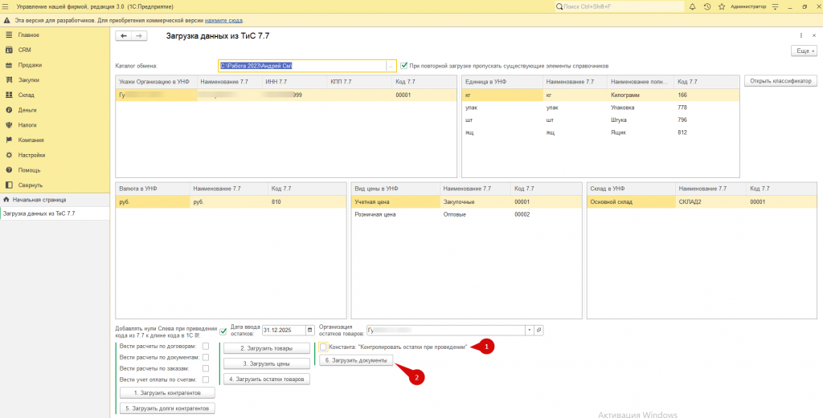Go back with the left arrow
The height and width of the screenshot is (418, 823).
[124, 35]
